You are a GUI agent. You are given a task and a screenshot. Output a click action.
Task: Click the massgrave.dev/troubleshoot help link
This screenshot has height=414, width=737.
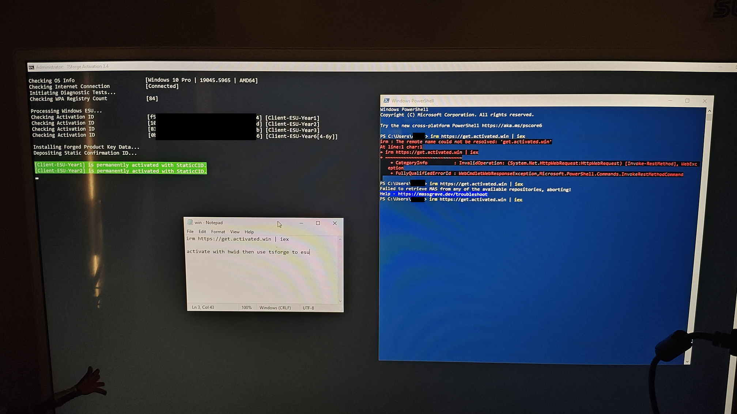point(442,194)
